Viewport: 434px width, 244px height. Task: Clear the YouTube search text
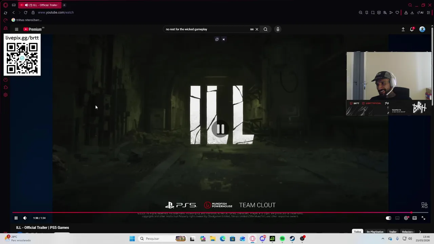[257, 29]
